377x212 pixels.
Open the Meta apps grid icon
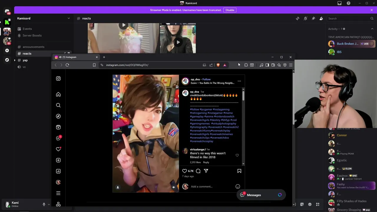point(58,204)
